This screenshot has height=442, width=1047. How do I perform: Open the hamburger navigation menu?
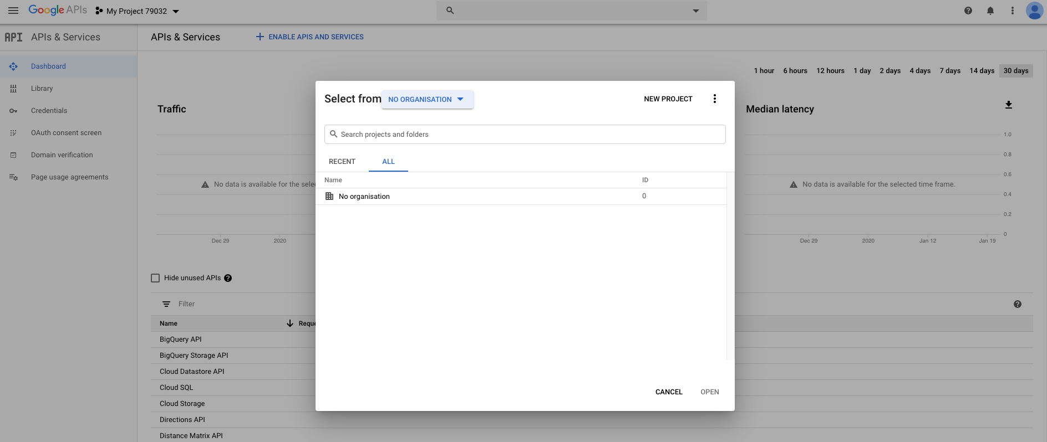pyautogui.click(x=13, y=11)
